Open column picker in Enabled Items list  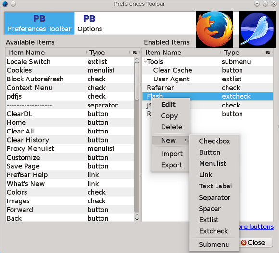pyautogui.click(x=268, y=53)
